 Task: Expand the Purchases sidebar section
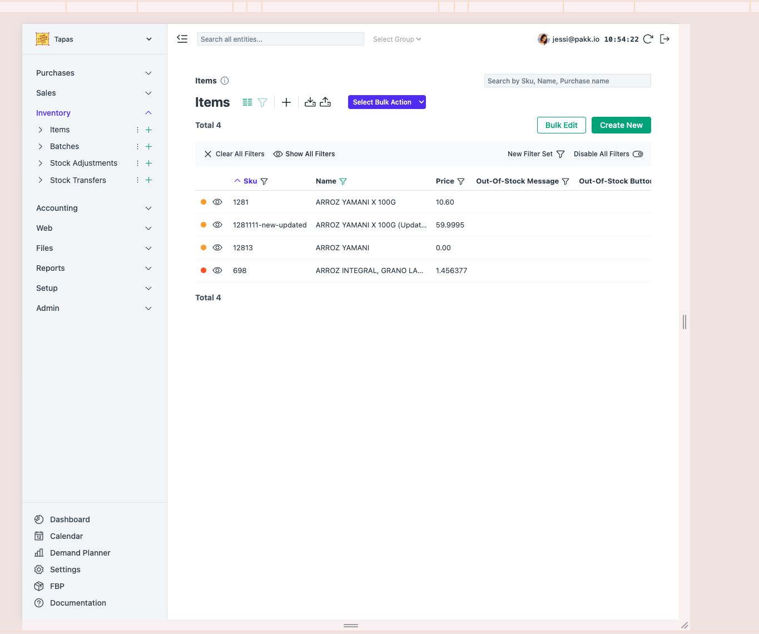(93, 73)
